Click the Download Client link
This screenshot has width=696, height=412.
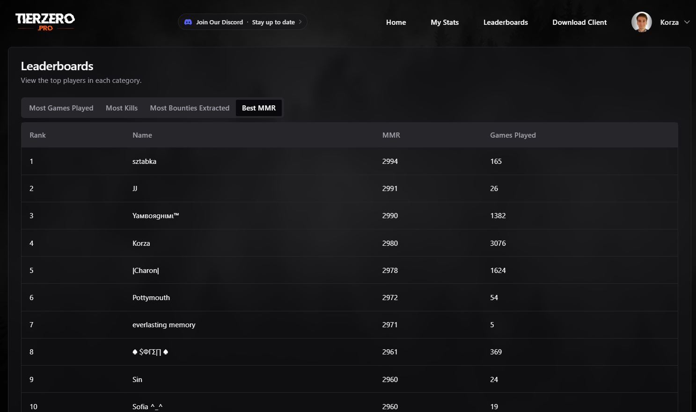click(x=579, y=22)
